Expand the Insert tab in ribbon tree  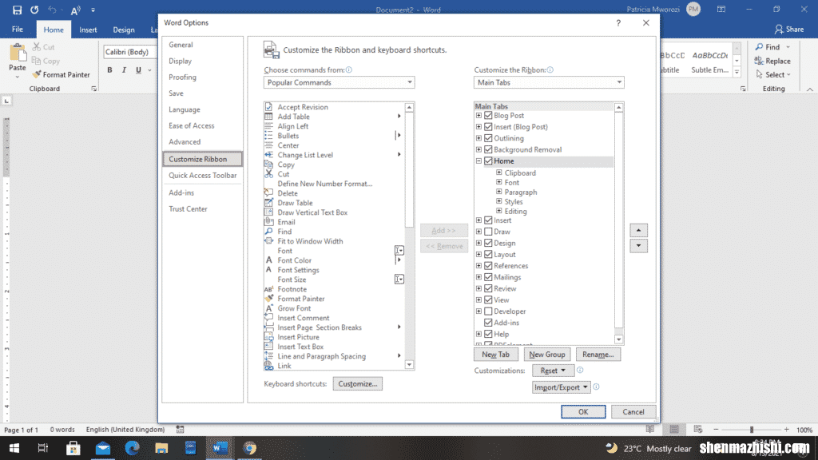[478, 220]
